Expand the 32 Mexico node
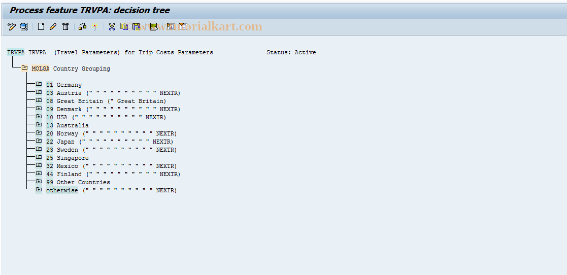Screen dimensions: 567x275 click(x=39, y=165)
